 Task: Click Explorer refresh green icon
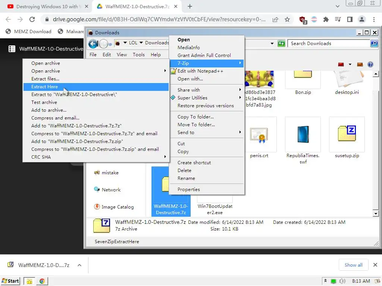pyautogui.click(x=281, y=44)
